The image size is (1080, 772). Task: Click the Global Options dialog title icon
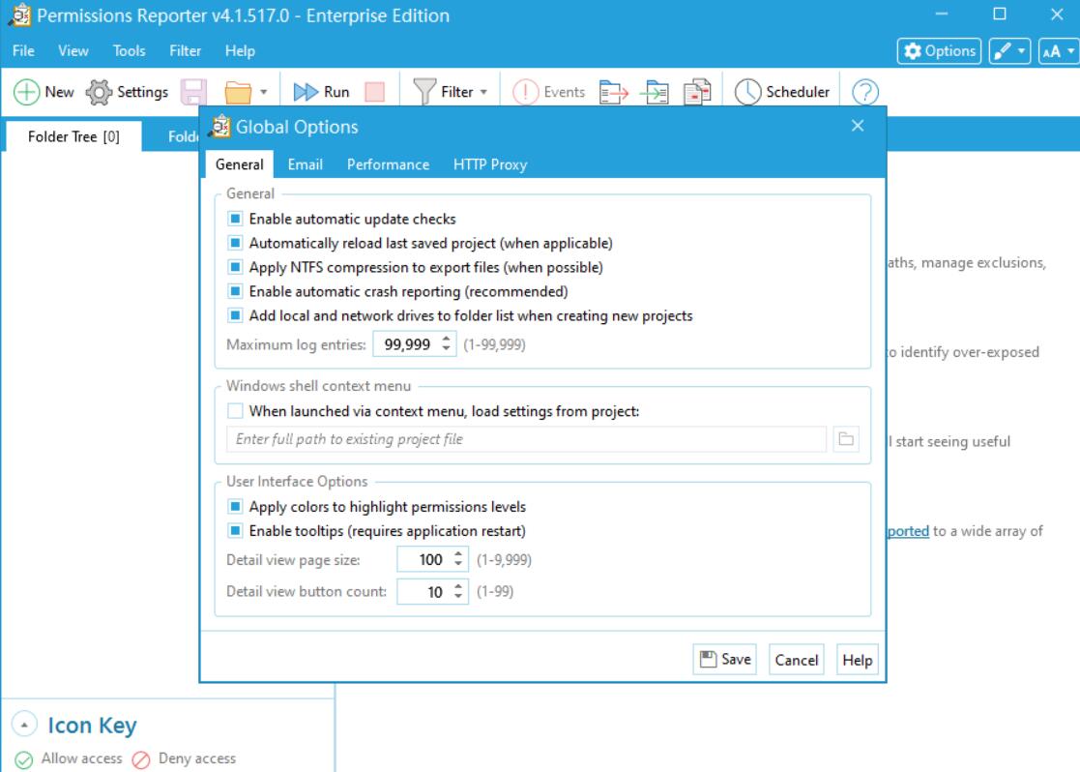click(x=219, y=127)
